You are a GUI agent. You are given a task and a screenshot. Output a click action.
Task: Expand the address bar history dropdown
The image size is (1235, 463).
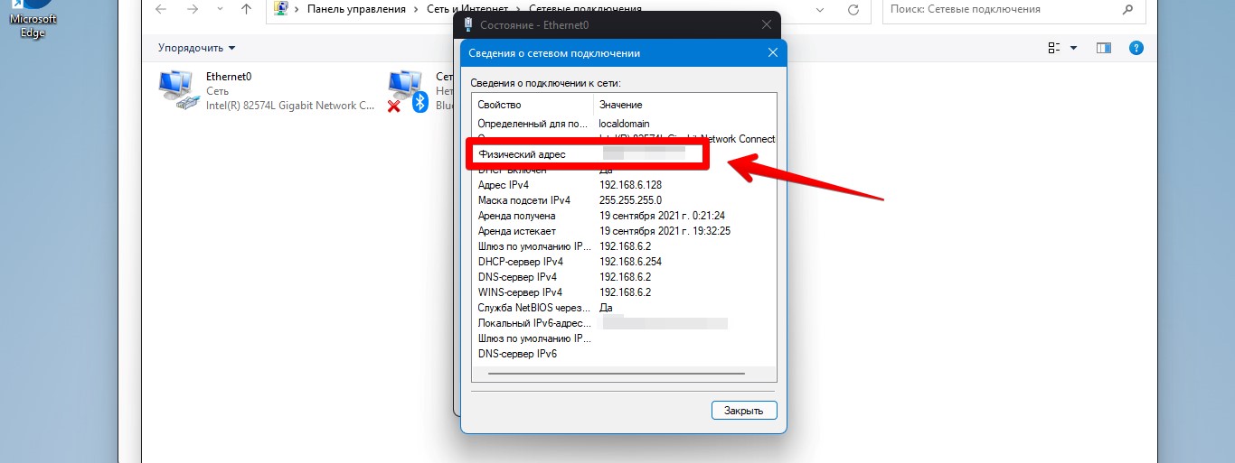point(820,9)
